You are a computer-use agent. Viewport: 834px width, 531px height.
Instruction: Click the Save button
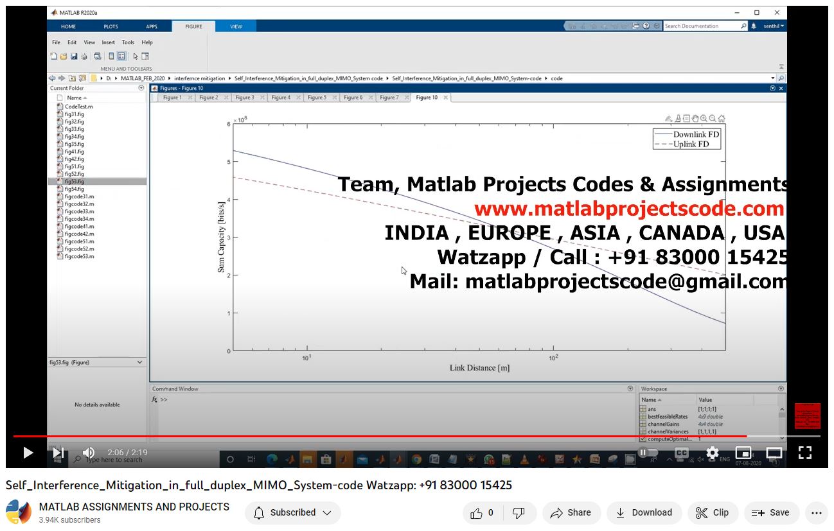[x=771, y=512]
